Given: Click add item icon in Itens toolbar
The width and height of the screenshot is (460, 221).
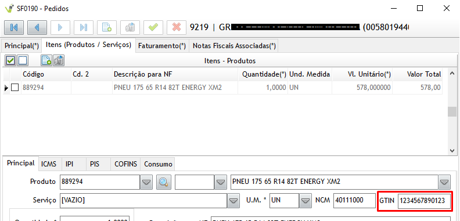Looking at the screenshot, I should [46, 60].
